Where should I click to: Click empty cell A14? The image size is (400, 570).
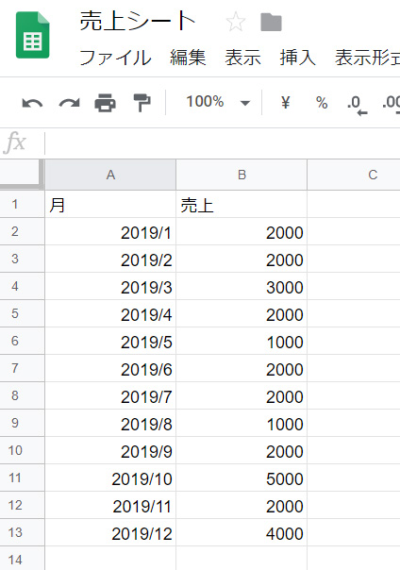pos(110,559)
